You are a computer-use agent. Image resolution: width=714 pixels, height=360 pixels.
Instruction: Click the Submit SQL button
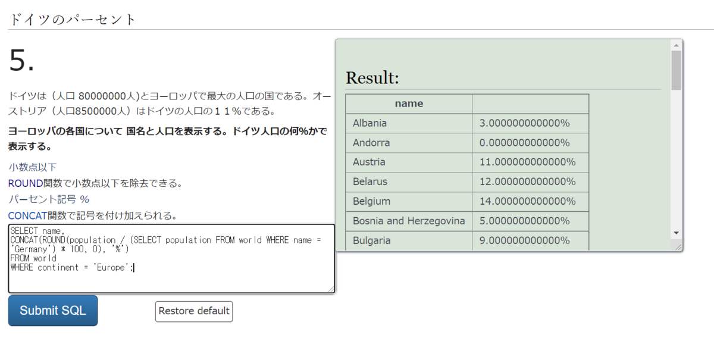tap(52, 310)
